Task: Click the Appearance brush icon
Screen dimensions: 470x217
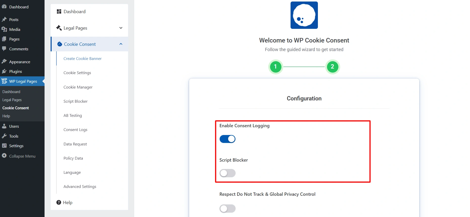Action: tap(4, 61)
